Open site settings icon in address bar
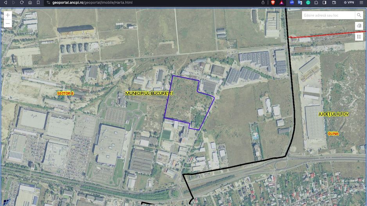This screenshot has height=206, width=367. point(48,3)
